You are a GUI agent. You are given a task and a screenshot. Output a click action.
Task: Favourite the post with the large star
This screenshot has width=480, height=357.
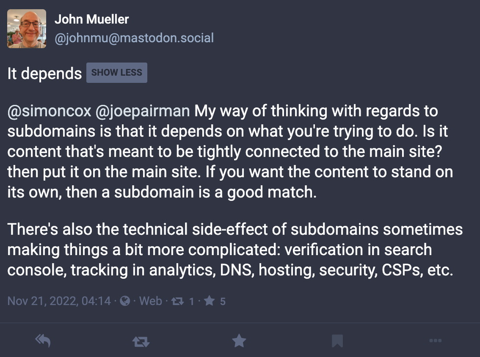tap(239, 340)
